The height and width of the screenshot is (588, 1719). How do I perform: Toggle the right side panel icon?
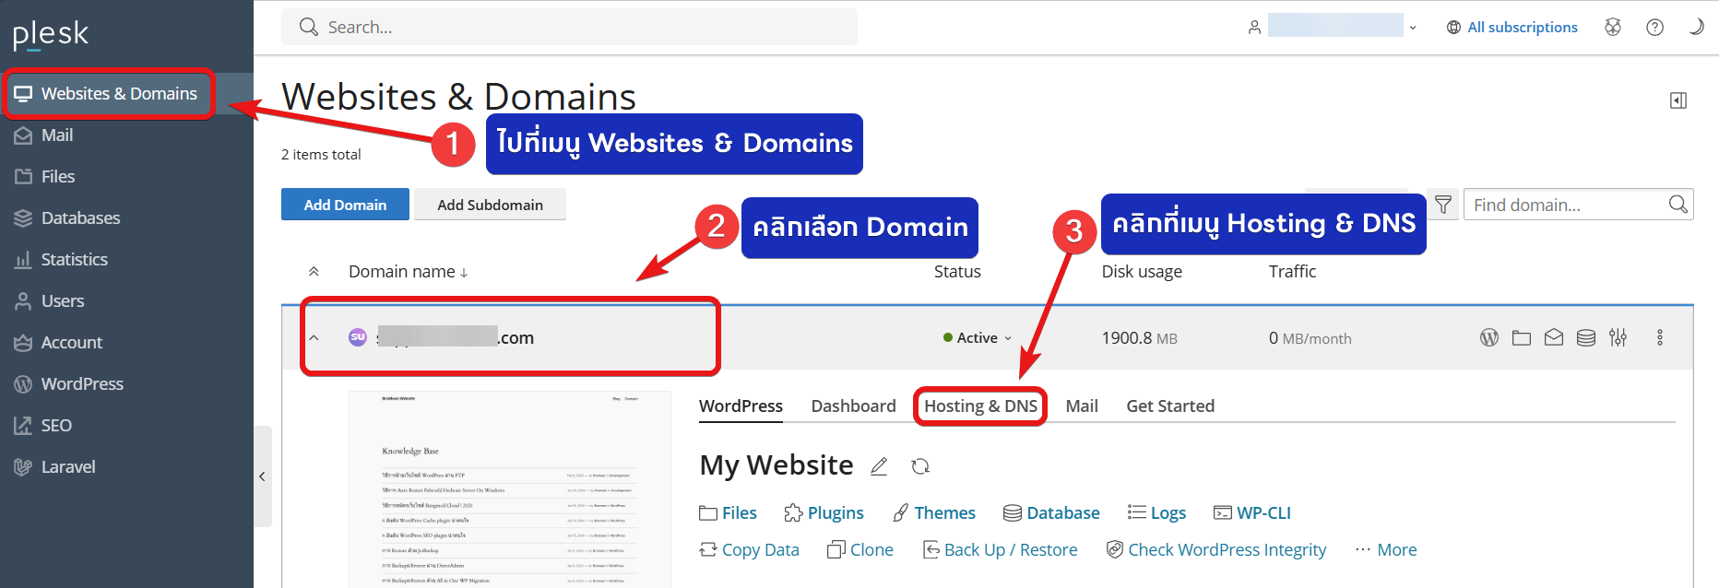(1678, 100)
